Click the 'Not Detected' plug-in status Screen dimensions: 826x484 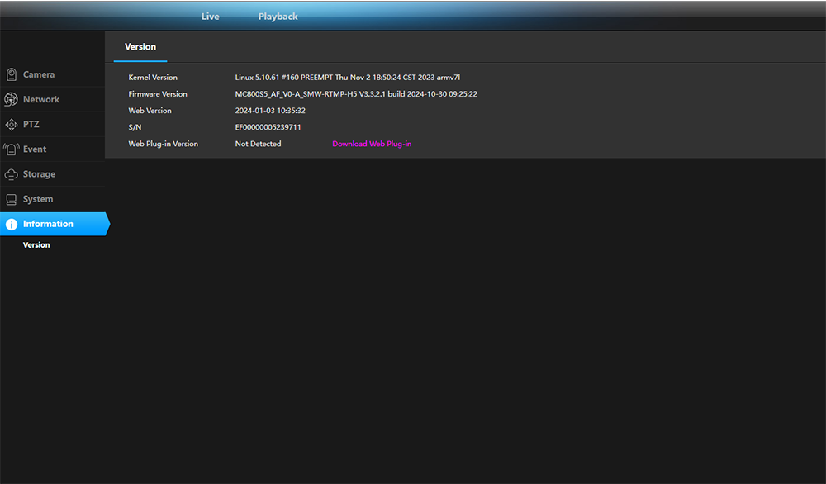pos(258,144)
